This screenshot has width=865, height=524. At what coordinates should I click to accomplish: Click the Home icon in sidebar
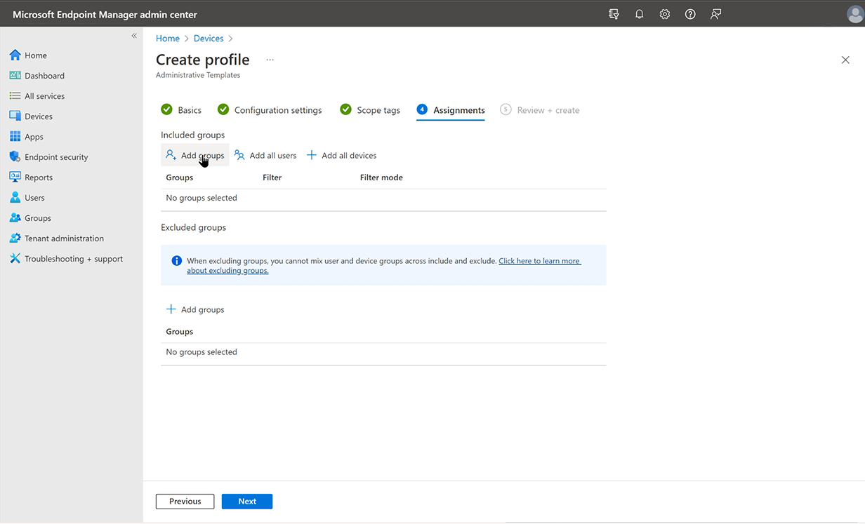[15, 55]
